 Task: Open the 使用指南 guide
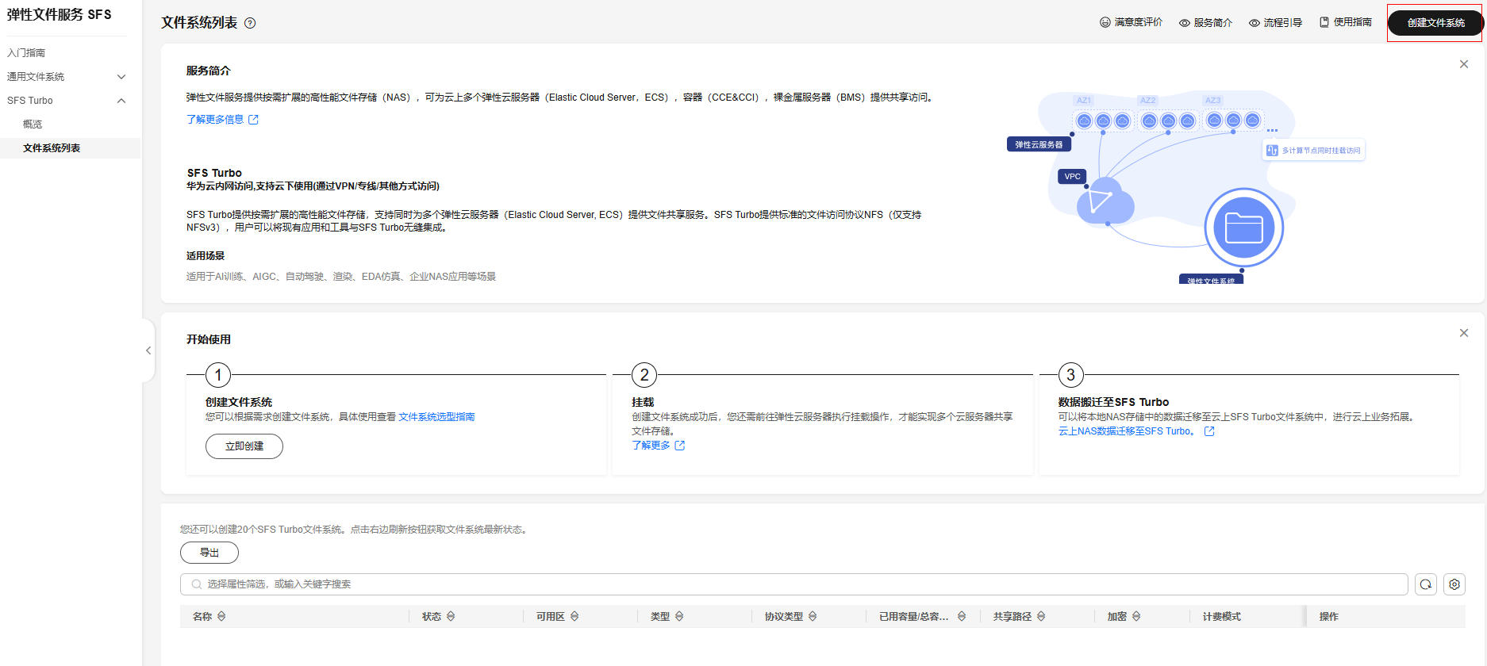(1345, 22)
